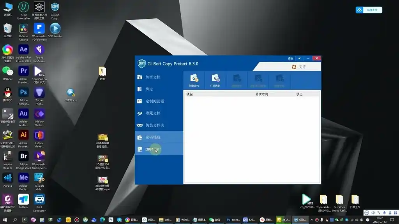Open DaVinci Resolve desktop icon

point(23,32)
